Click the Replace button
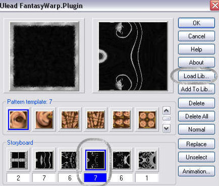219x186 pixels. click(196, 144)
